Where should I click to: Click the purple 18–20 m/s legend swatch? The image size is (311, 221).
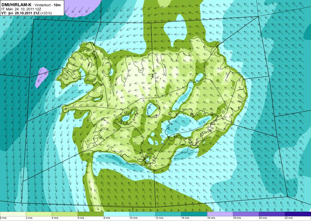point(246,214)
